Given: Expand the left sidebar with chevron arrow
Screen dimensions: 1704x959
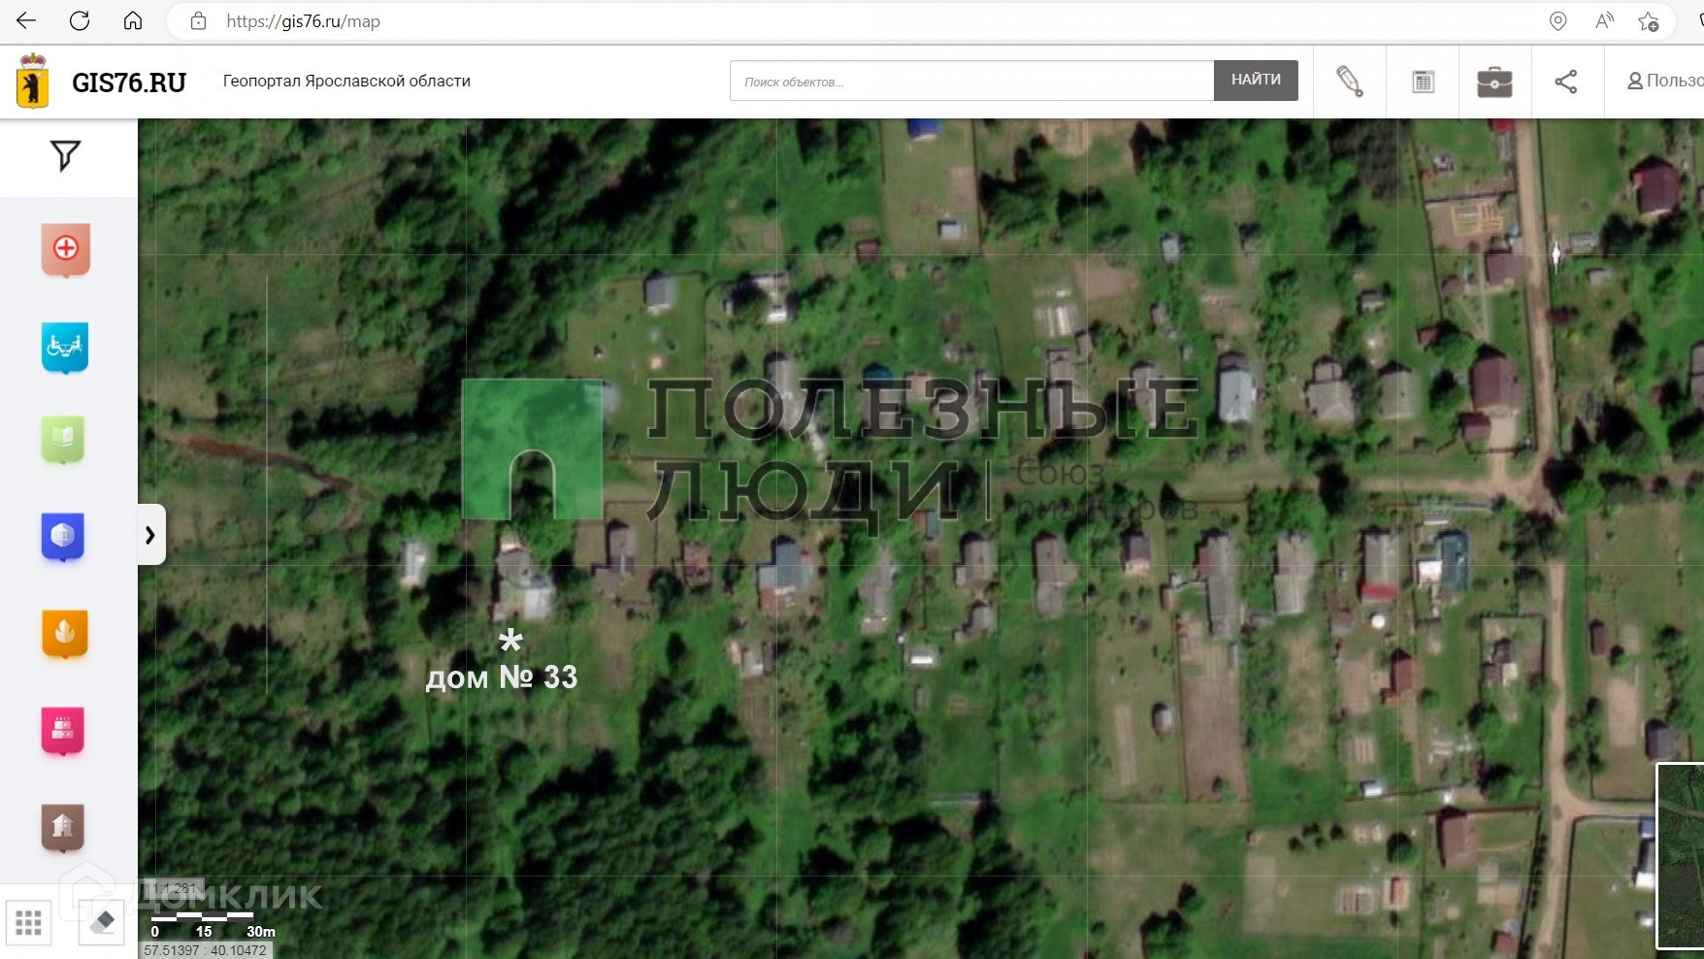Looking at the screenshot, I should pos(150,535).
